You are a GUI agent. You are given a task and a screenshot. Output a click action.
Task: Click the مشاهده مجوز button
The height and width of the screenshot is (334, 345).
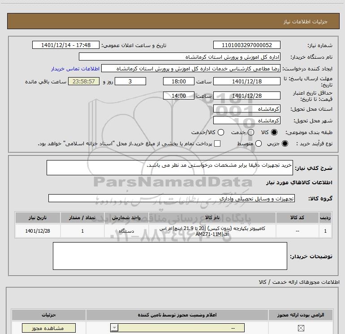click(49, 328)
